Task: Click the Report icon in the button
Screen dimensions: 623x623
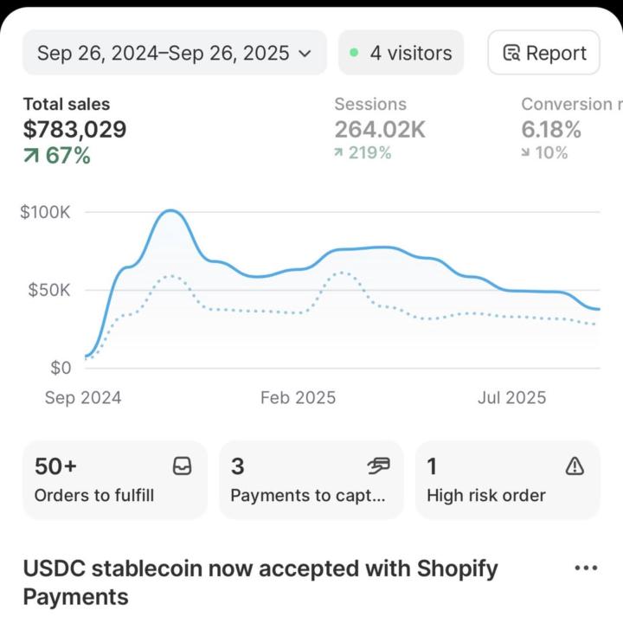Action: click(511, 53)
